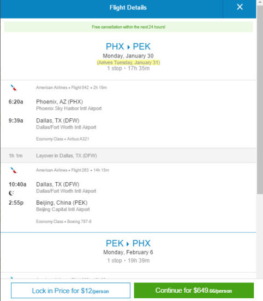Screen dimensions: 263x301
Task: Click the Layover in Dallas row
Action: click(x=128, y=155)
